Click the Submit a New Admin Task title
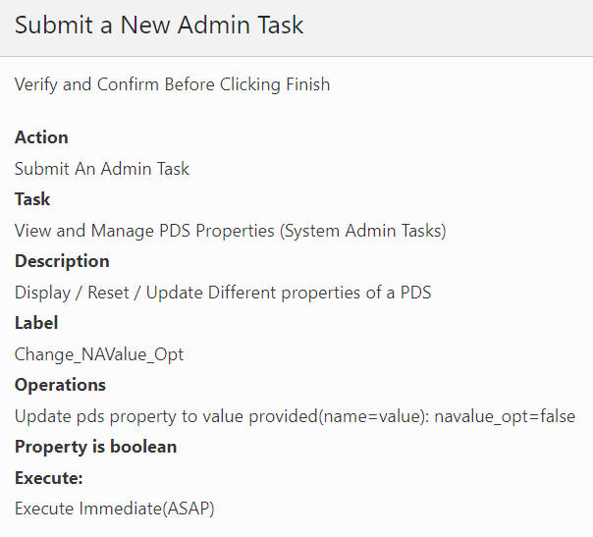593x537 pixels. coord(159,26)
